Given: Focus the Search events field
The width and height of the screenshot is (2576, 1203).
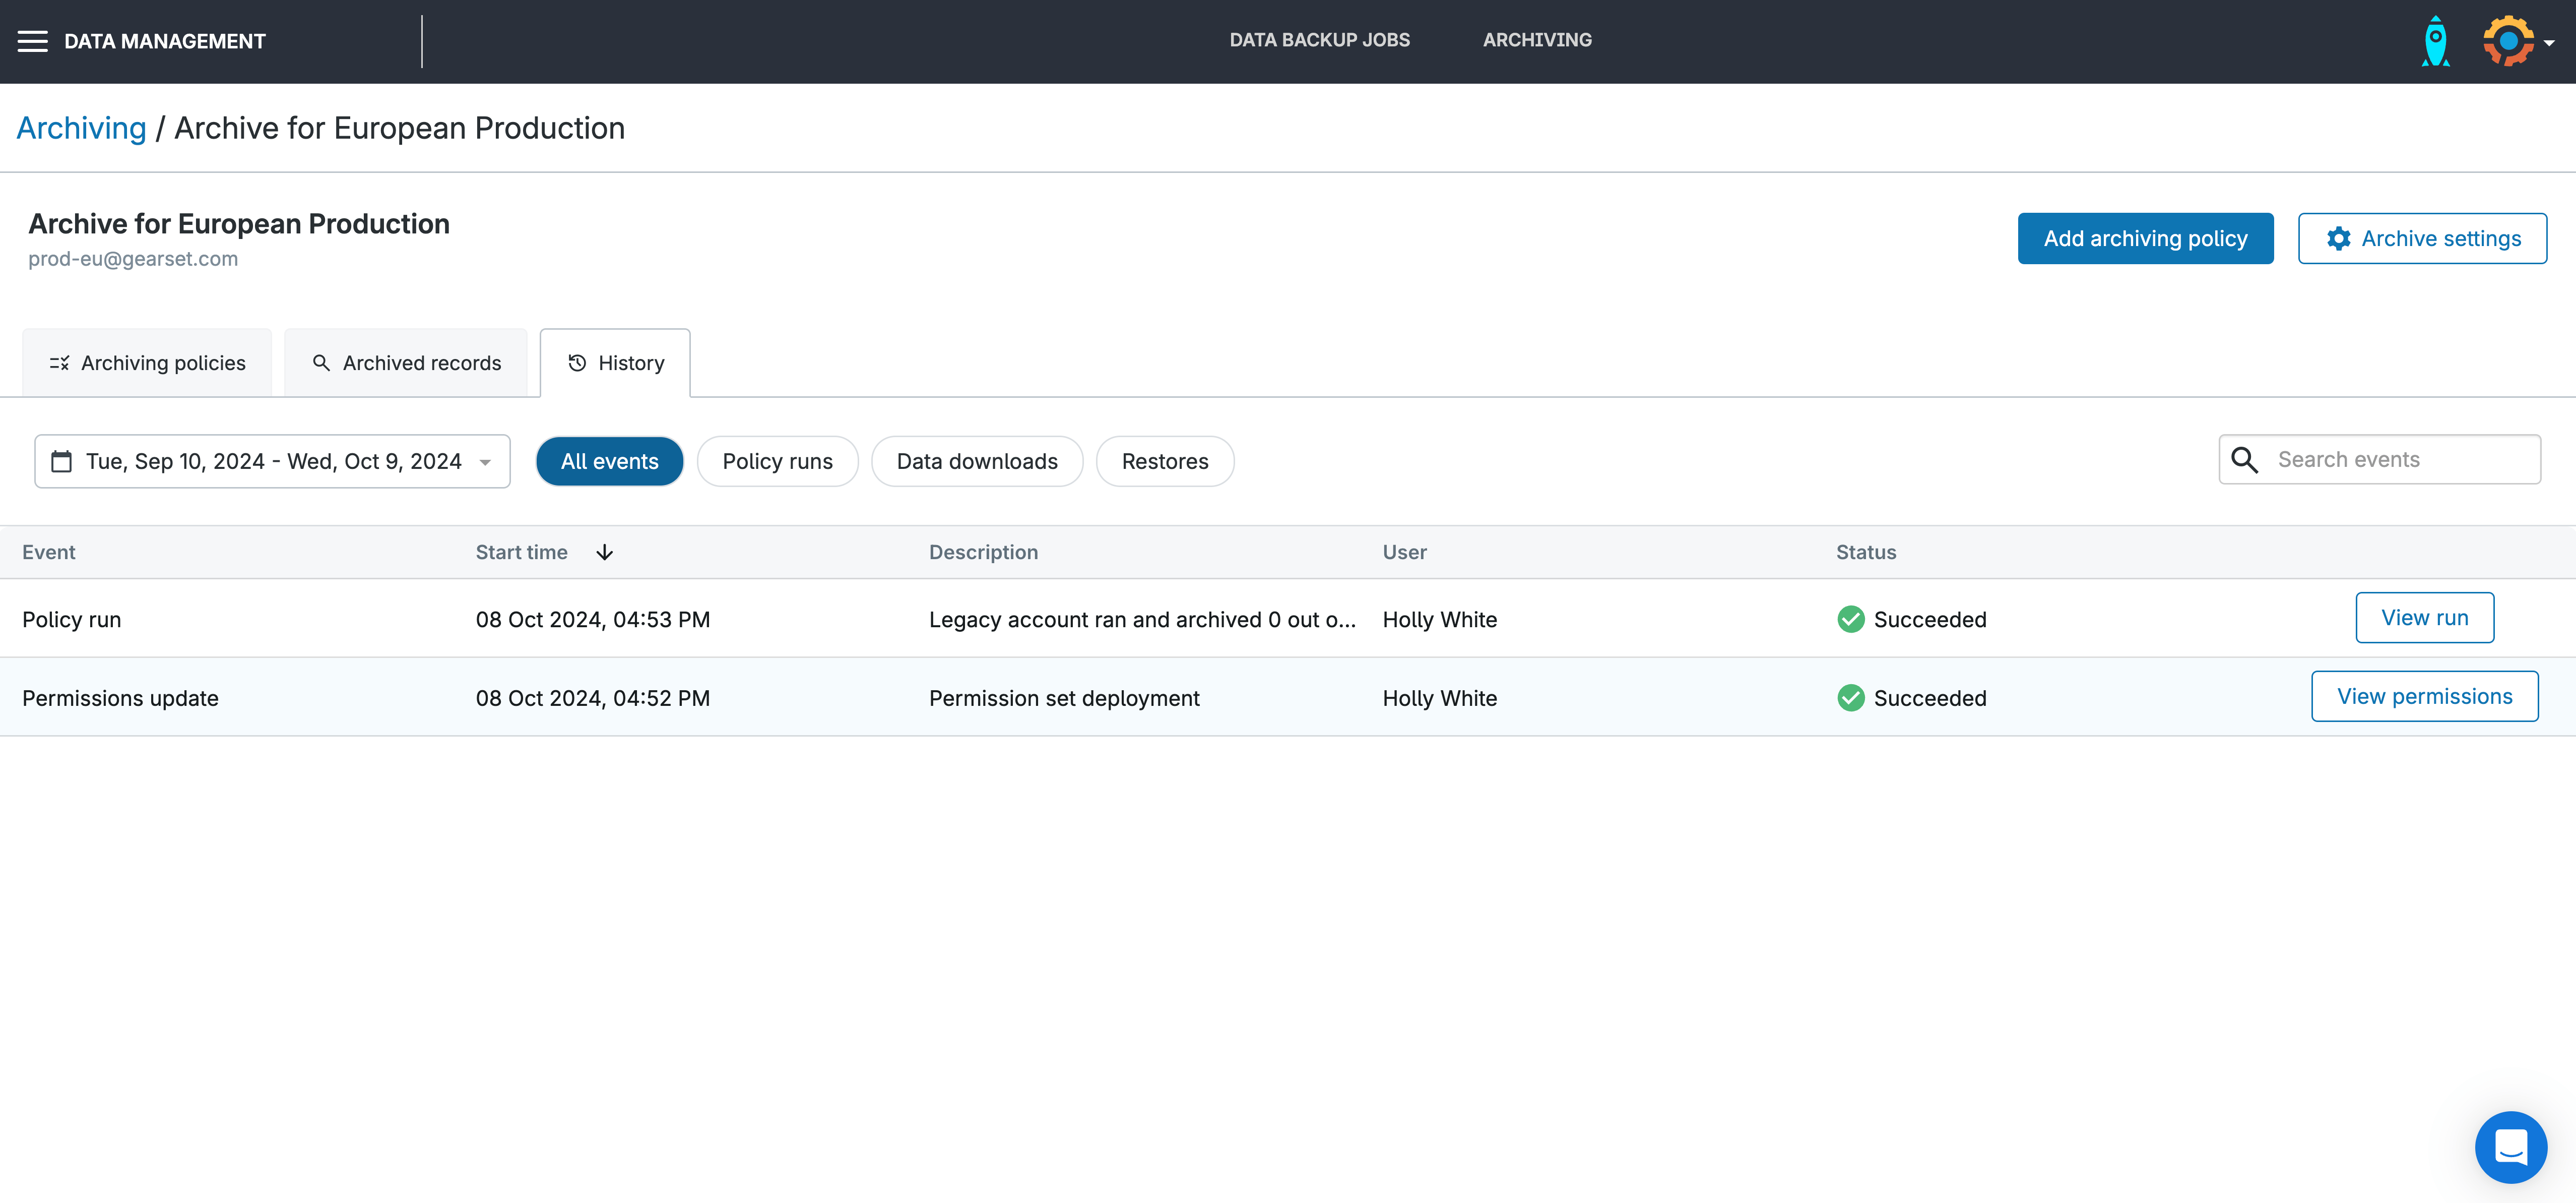Looking at the screenshot, I should click(x=2400, y=459).
